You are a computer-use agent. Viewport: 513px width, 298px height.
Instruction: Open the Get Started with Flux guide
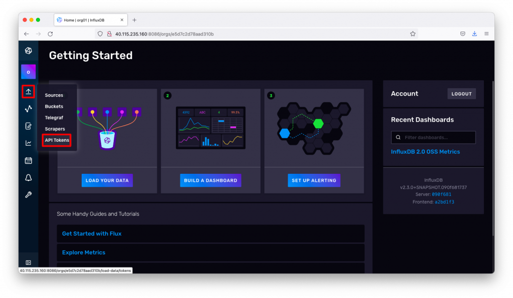[x=92, y=233]
